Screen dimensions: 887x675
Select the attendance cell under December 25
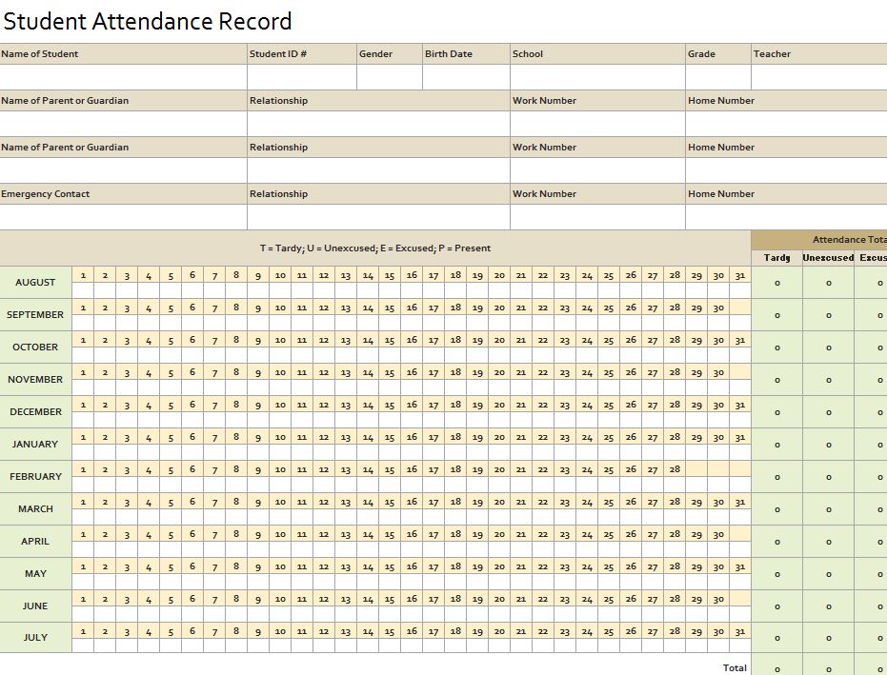608,420
